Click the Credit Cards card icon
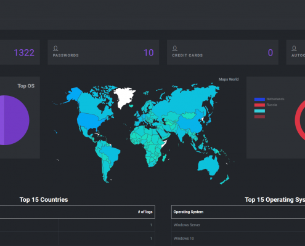The height and width of the screenshot is (246, 305). coord(175,49)
